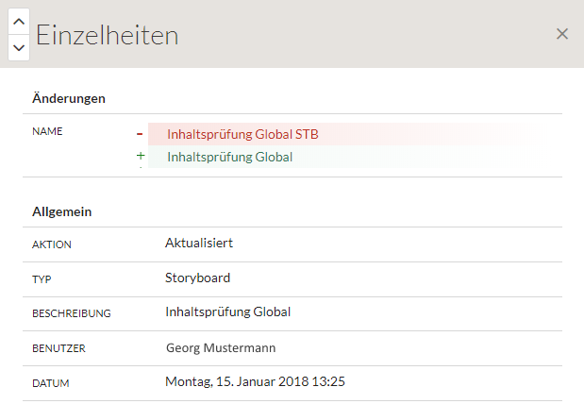Viewport: 584px width, 404px height.
Task: Select removed name 'Inhaltsprüfung Global STB'
Action: [242, 134]
